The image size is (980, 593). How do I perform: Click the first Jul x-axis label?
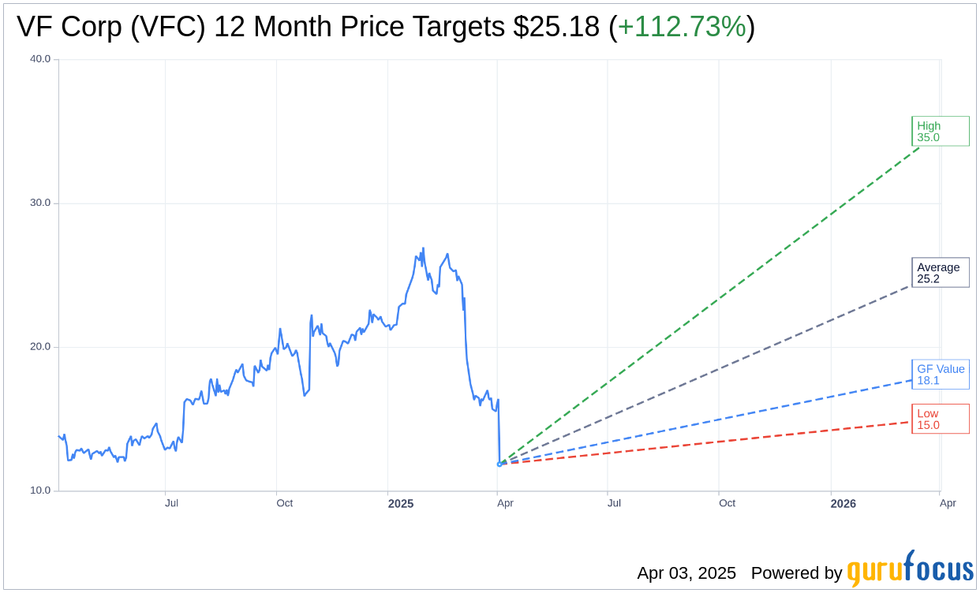171,503
